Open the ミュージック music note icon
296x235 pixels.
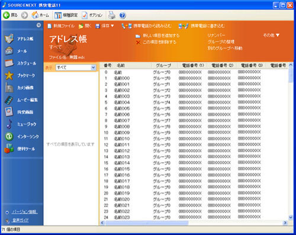9,124
